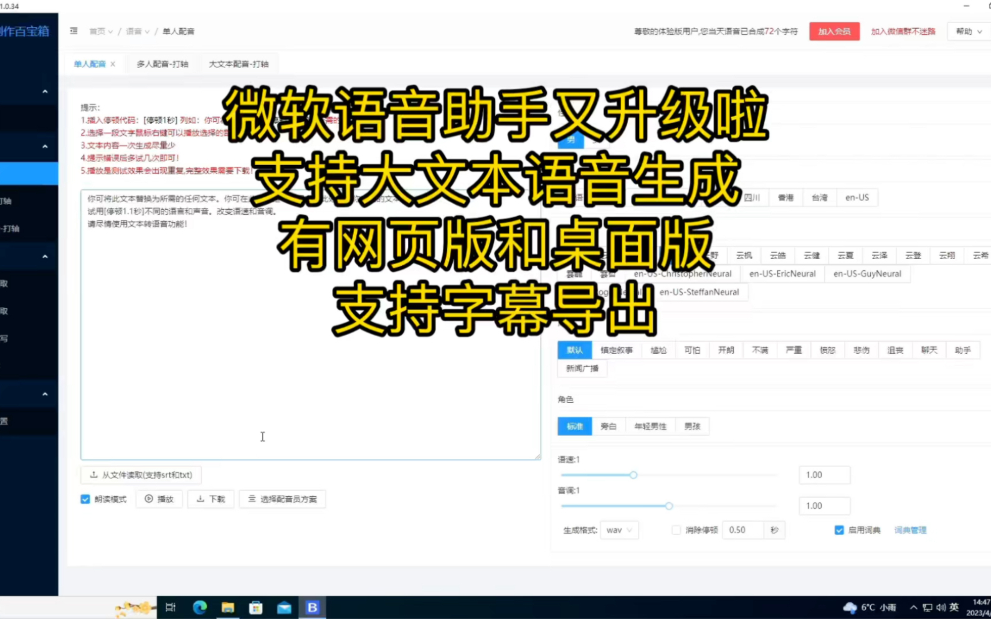Select the 年轻男性 role
This screenshot has width=991, height=619.
point(650,426)
